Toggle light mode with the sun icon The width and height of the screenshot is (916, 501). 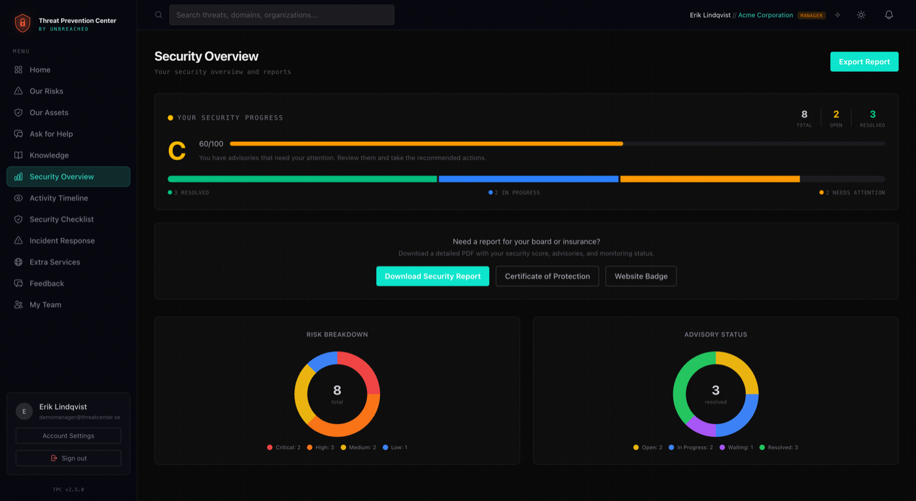point(861,14)
